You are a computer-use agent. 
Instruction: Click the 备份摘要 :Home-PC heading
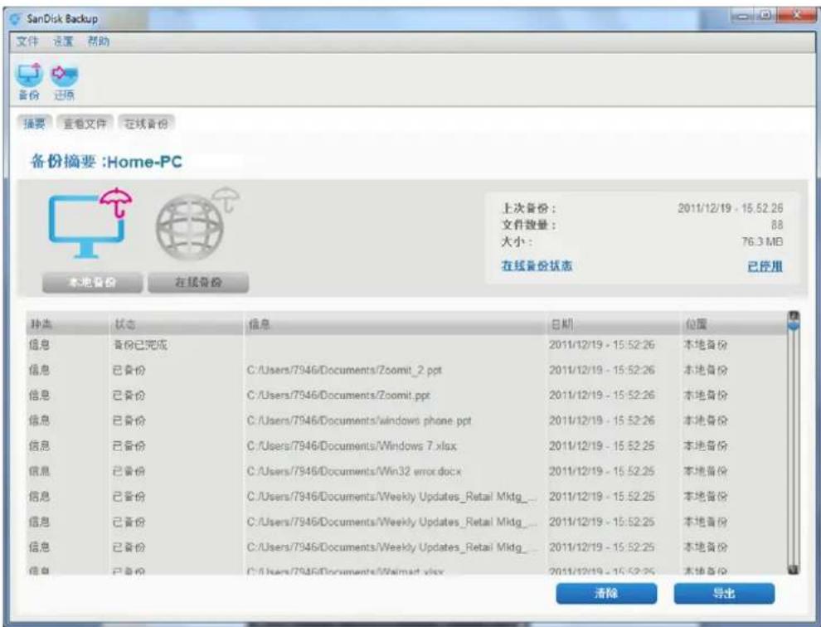[106, 162]
